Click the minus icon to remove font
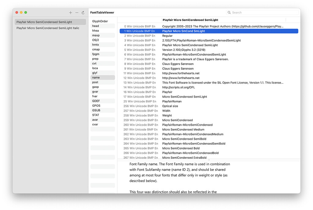The height and width of the screenshot is (210, 313). tap(77, 13)
